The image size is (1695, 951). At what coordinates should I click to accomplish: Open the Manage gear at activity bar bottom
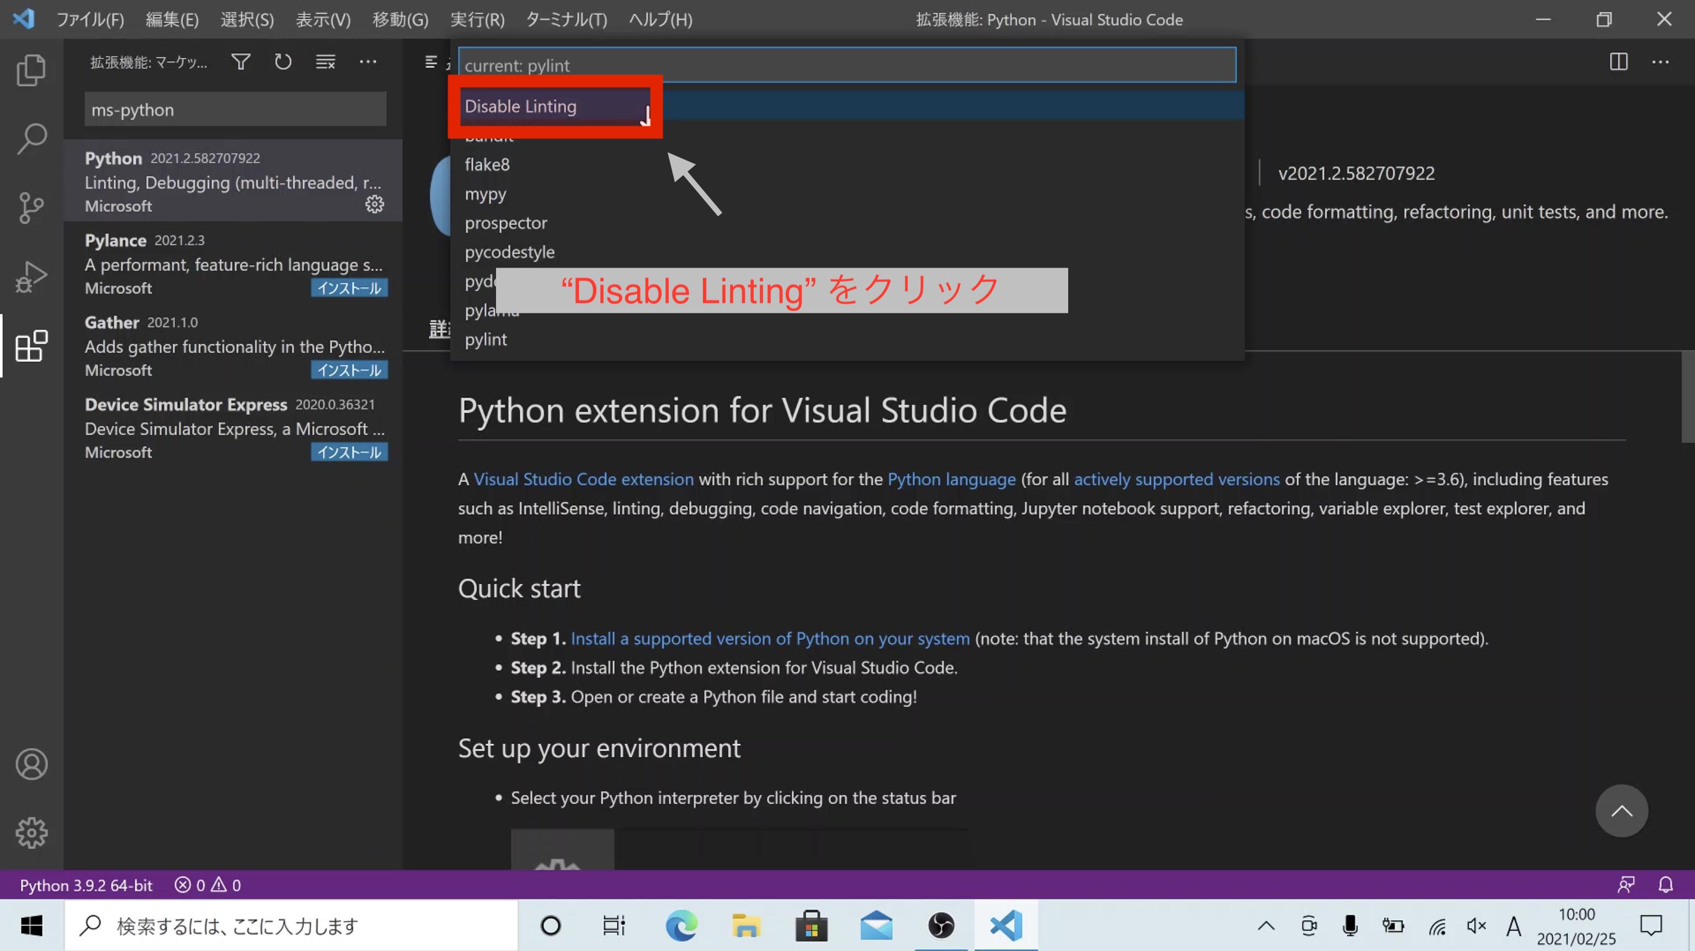[x=31, y=834]
